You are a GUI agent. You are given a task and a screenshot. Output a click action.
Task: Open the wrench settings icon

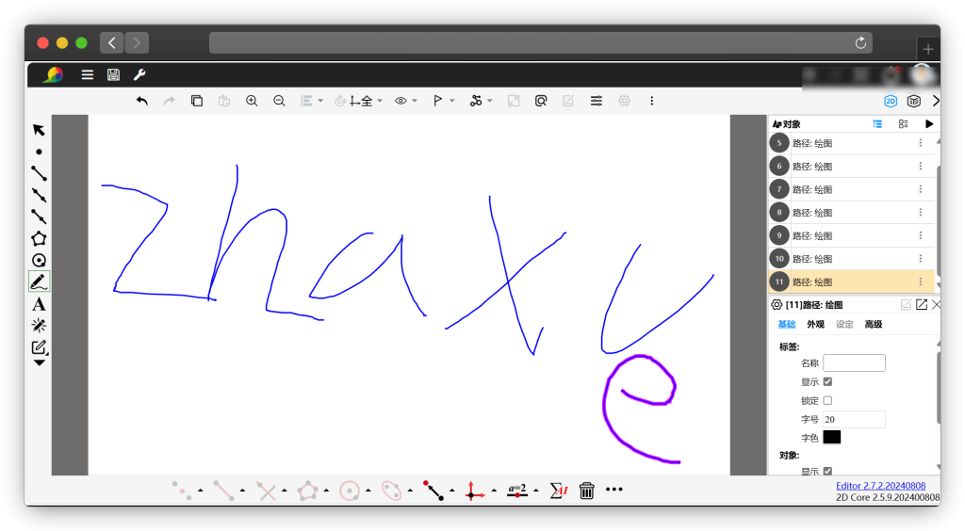coord(139,75)
